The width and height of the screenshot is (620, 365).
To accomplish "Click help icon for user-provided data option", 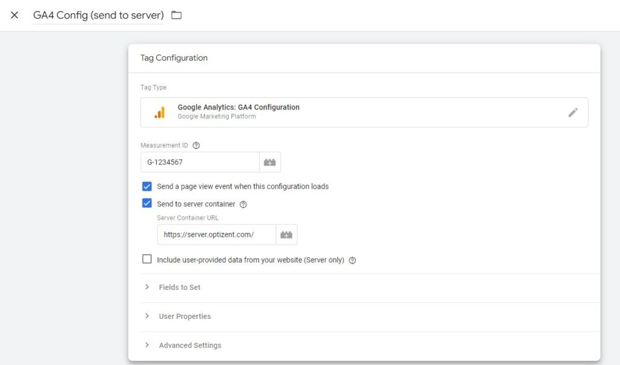I will pyautogui.click(x=352, y=260).
